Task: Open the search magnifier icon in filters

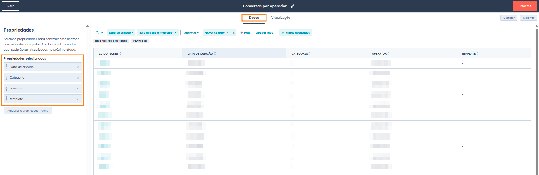Action: (97, 33)
